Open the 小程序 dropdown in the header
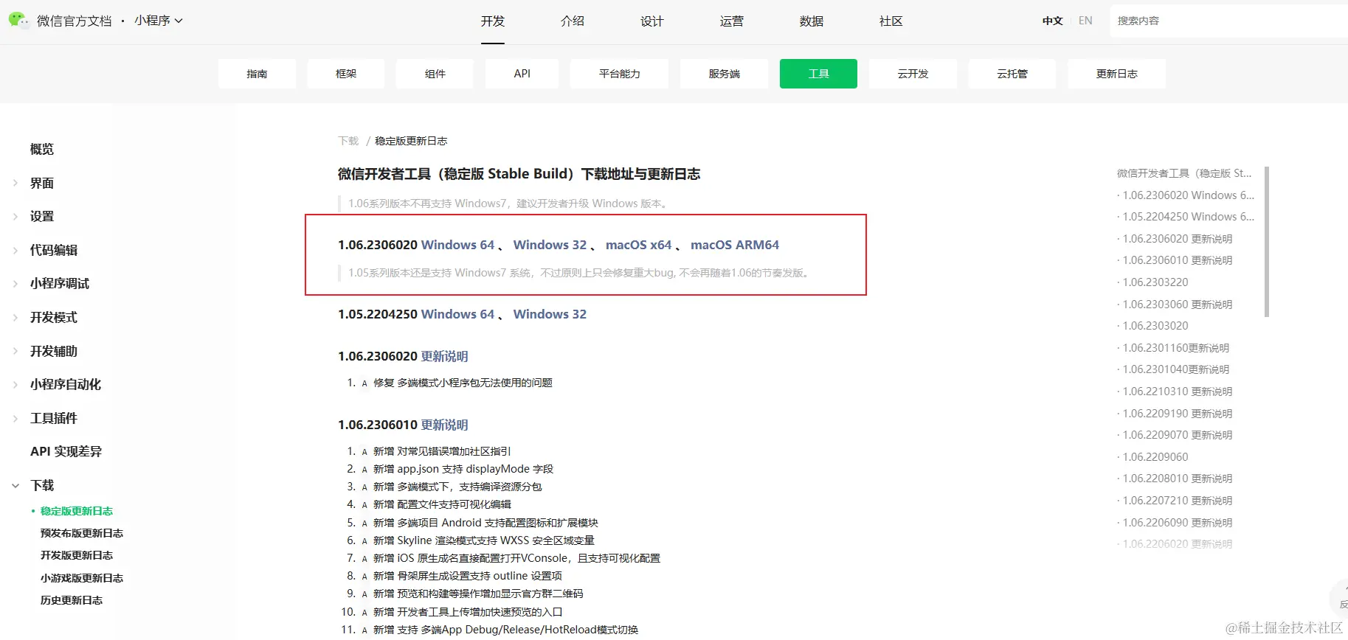Screen dimensions: 1348x640 point(158,21)
